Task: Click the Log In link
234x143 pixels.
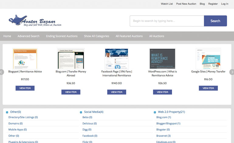Action: coord(225,4)
